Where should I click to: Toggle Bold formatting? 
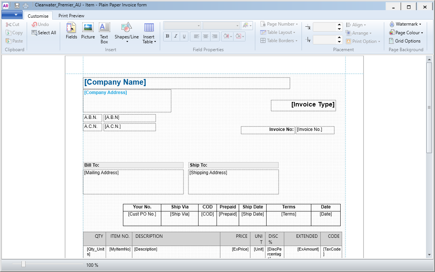click(x=167, y=36)
